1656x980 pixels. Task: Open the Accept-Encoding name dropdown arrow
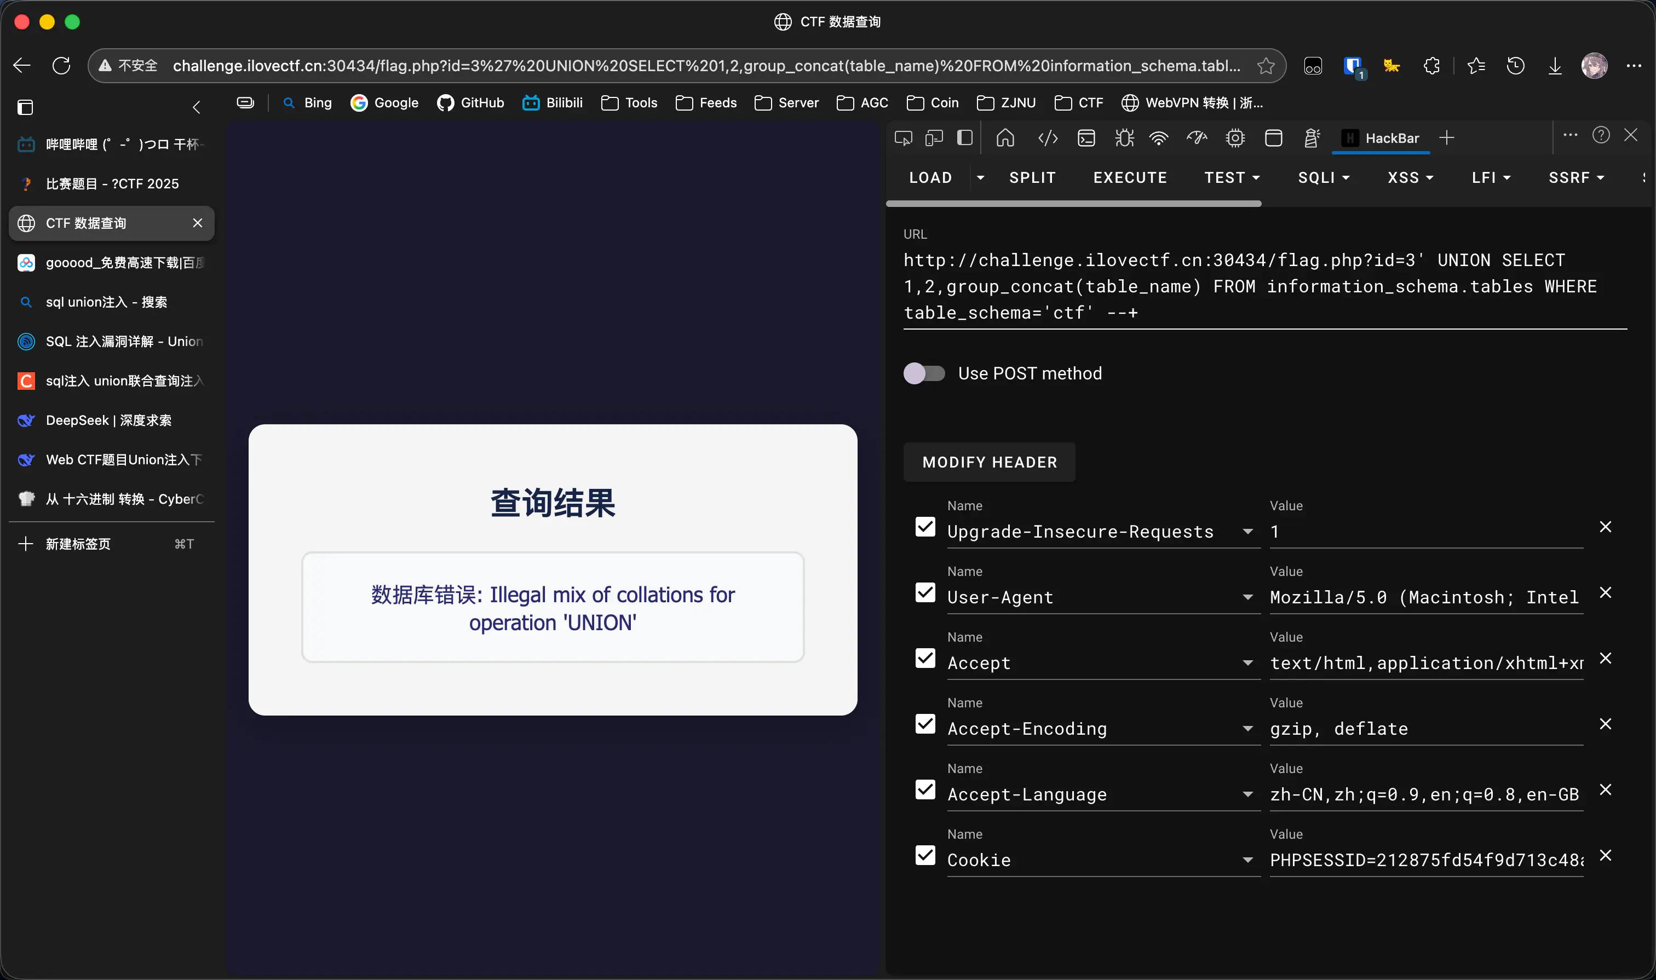pos(1247,728)
